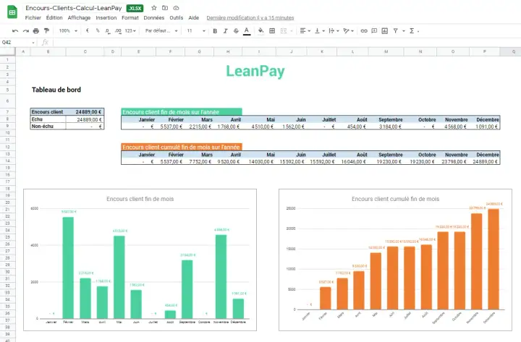
Task: Click the orange 'Encours client cumulé' table header
Action: tap(182, 147)
